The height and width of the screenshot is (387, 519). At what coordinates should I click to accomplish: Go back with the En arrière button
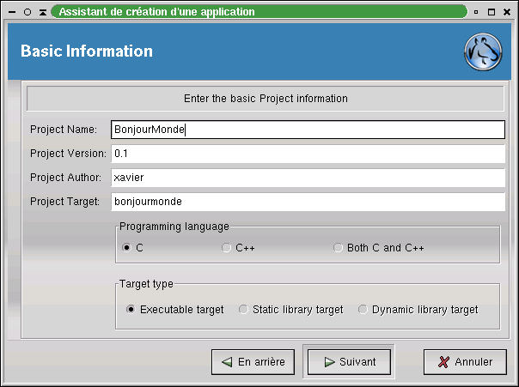pyautogui.click(x=253, y=362)
